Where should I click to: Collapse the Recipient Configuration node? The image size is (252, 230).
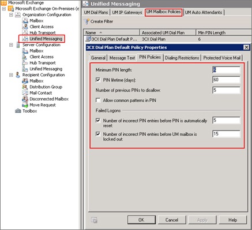[x=11, y=75]
